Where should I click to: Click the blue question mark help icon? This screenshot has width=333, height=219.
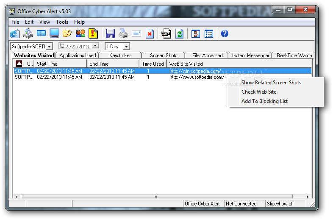[225, 33]
